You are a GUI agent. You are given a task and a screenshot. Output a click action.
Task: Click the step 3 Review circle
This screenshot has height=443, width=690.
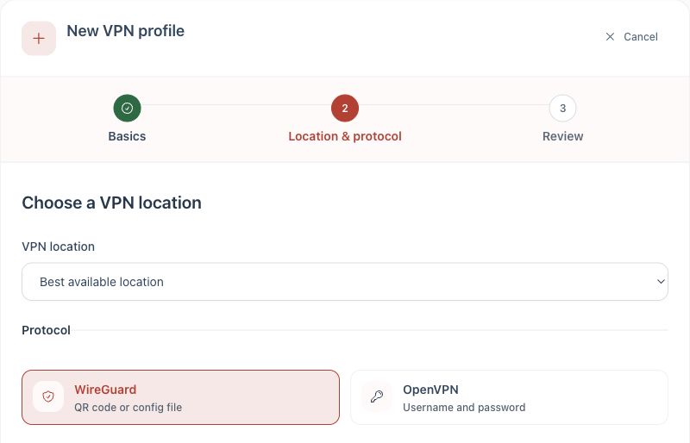tap(563, 109)
